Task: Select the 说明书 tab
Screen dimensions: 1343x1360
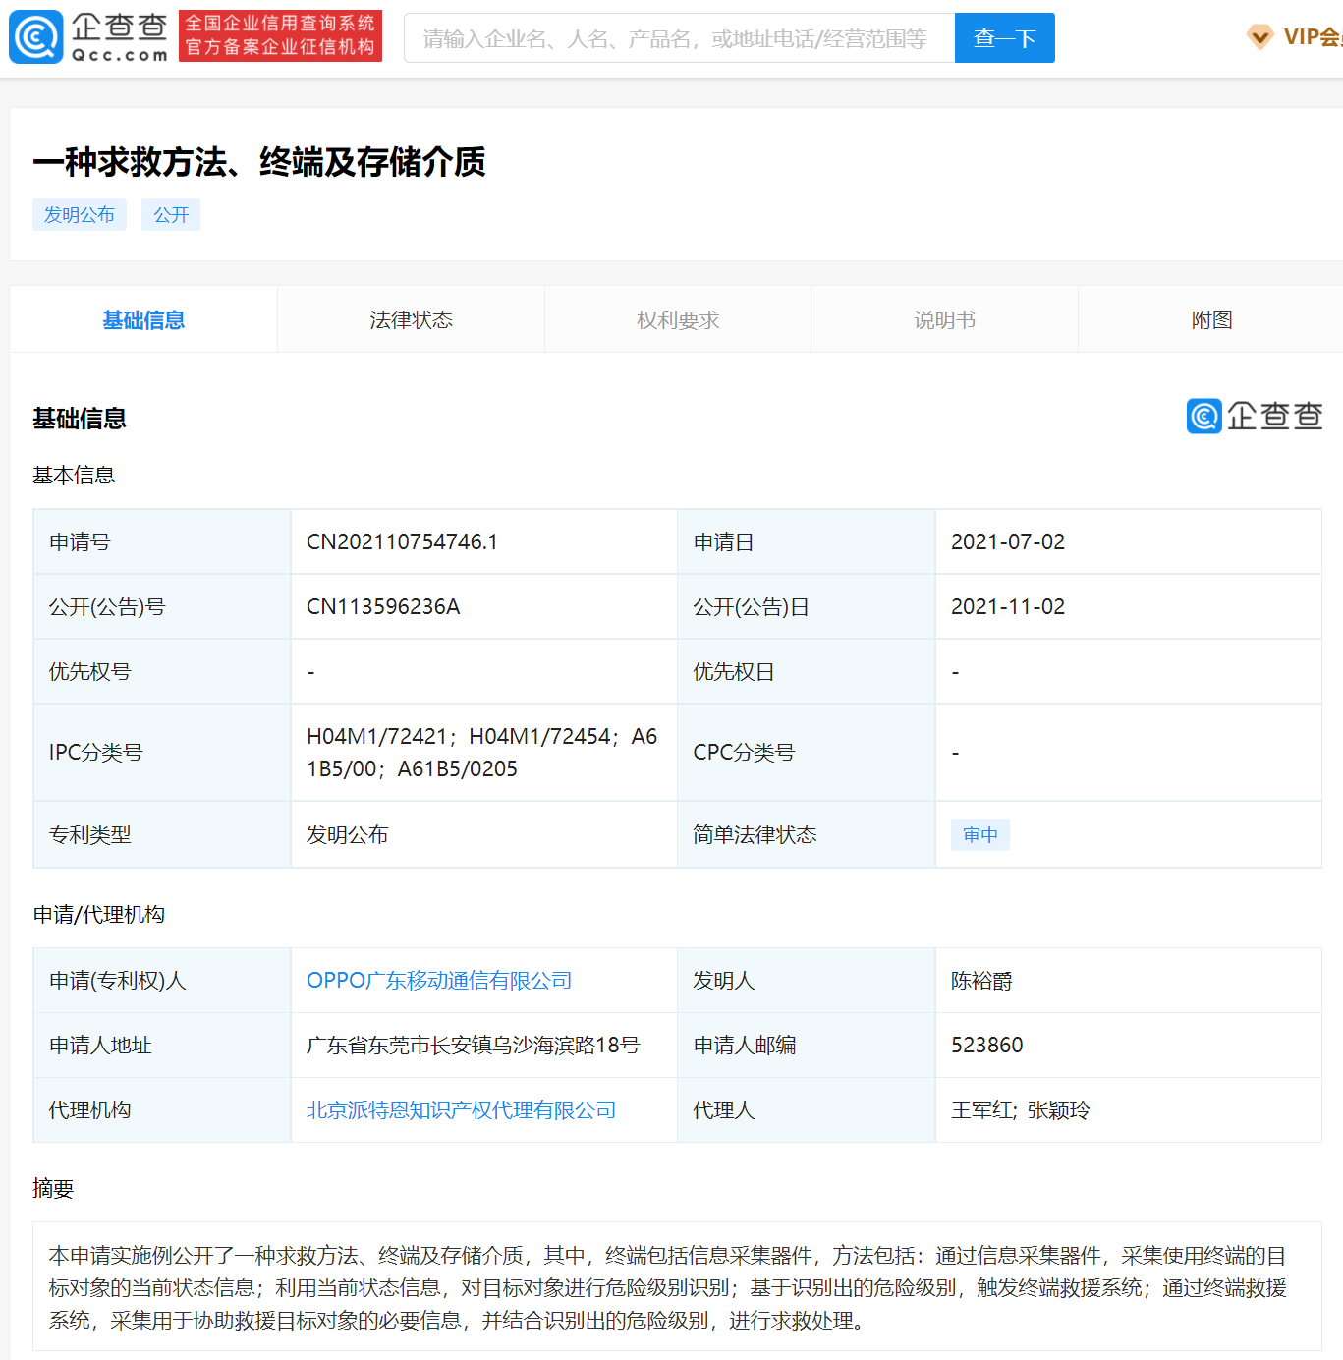Action: (944, 320)
